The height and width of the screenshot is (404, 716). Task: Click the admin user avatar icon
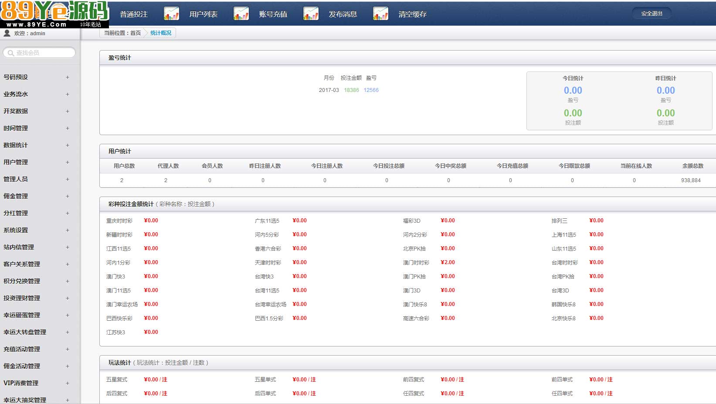[7, 33]
